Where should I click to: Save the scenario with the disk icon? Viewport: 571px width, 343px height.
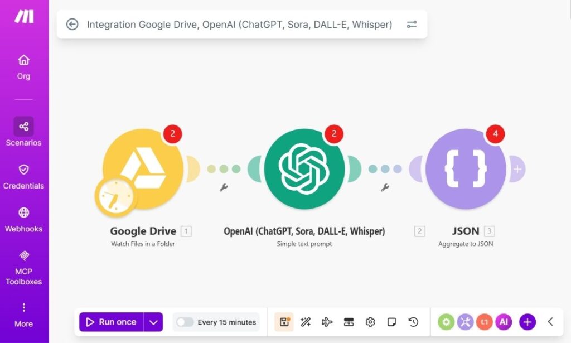[x=284, y=322]
